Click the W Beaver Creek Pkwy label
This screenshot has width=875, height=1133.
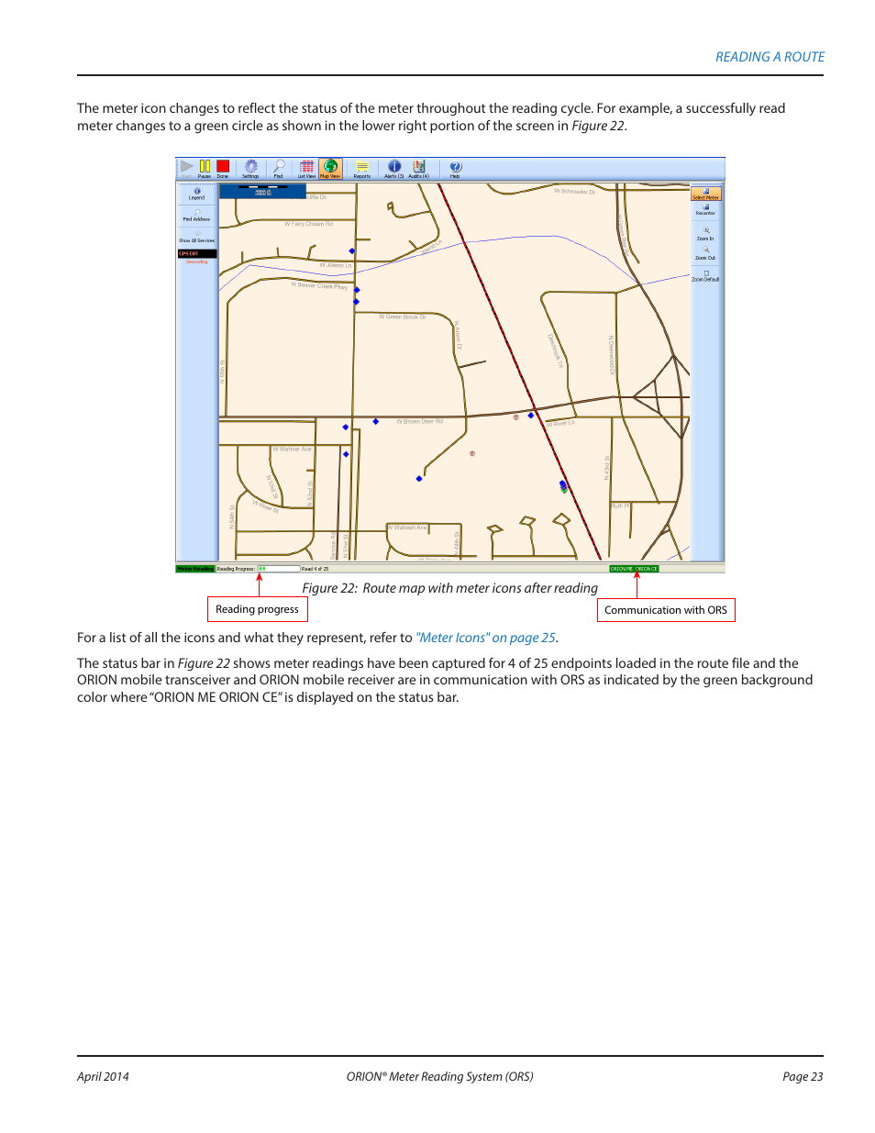pyautogui.click(x=319, y=285)
